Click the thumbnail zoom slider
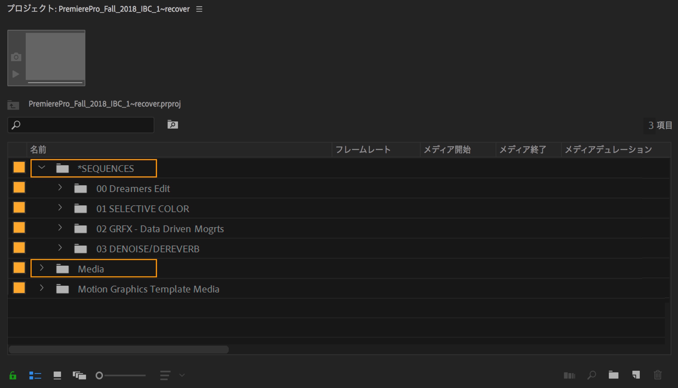Image resolution: width=678 pixels, height=388 pixels. point(120,375)
